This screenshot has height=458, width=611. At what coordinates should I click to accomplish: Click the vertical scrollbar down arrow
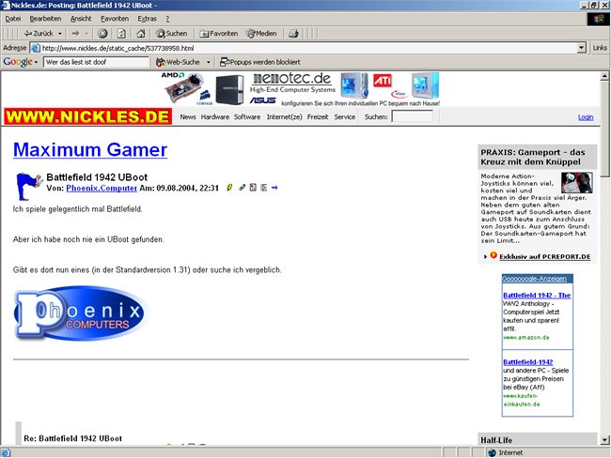[x=604, y=440]
